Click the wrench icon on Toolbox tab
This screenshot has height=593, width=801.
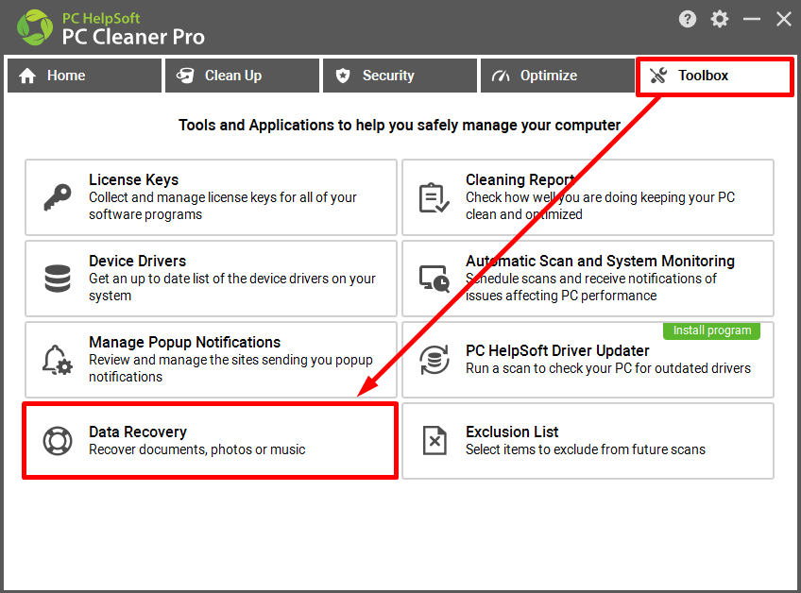(x=658, y=76)
